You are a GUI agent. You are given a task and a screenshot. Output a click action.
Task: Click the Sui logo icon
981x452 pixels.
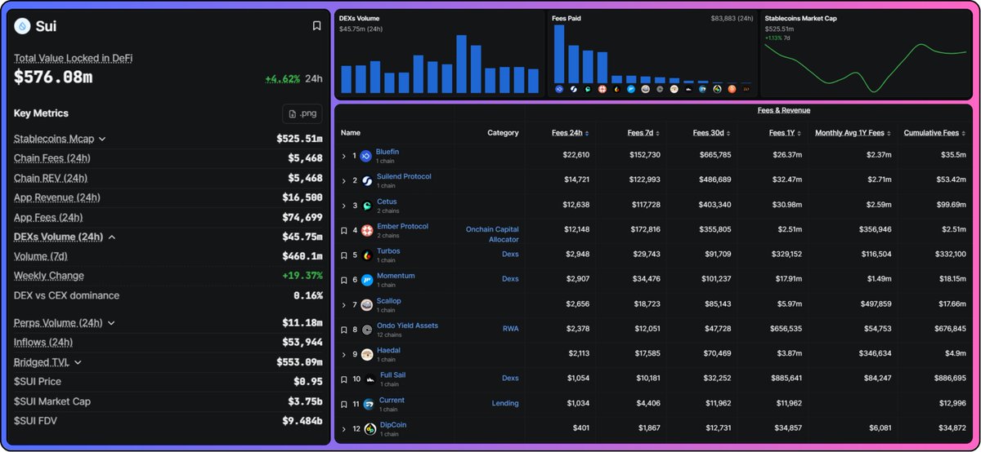(22, 26)
